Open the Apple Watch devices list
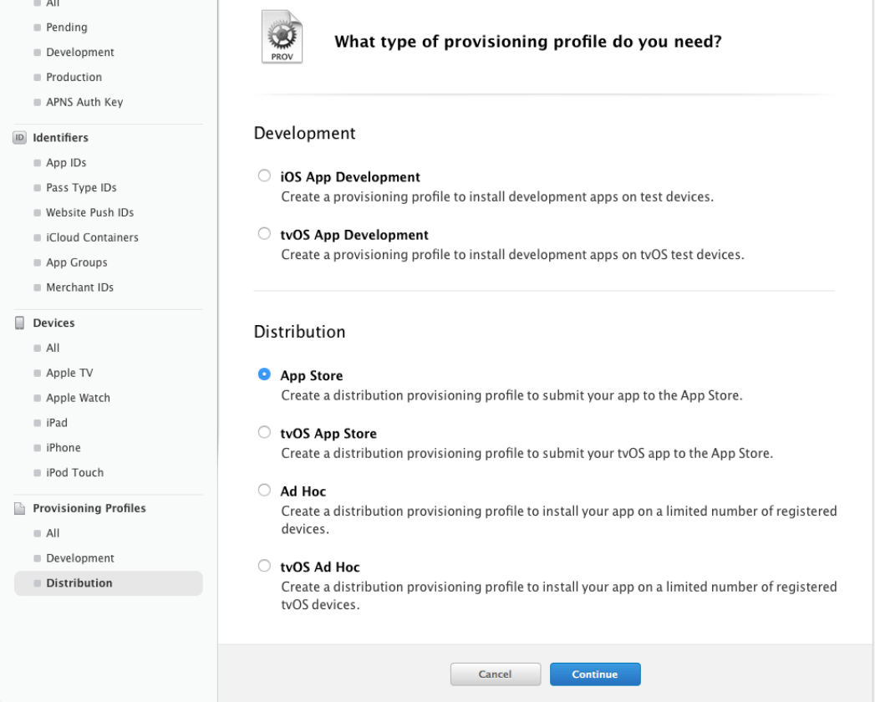The width and height of the screenshot is (875, 702). click(78, 398)
